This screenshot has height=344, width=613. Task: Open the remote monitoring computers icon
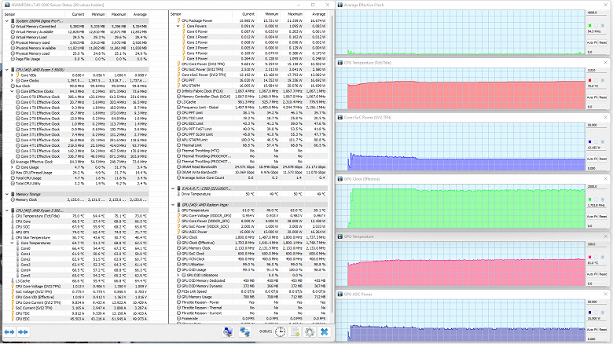228,332
